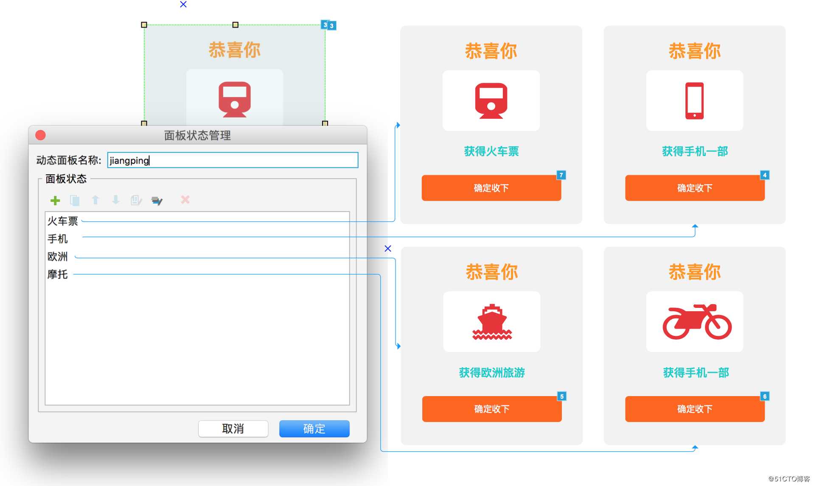Click footnote marker 7
This screenshot has height=486, width=814.
pyautogui.click(x=561, y=175)
